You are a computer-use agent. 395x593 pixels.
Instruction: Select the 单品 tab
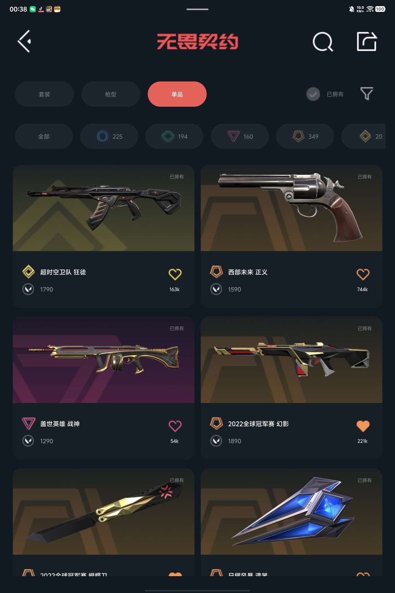pos(177,94)
